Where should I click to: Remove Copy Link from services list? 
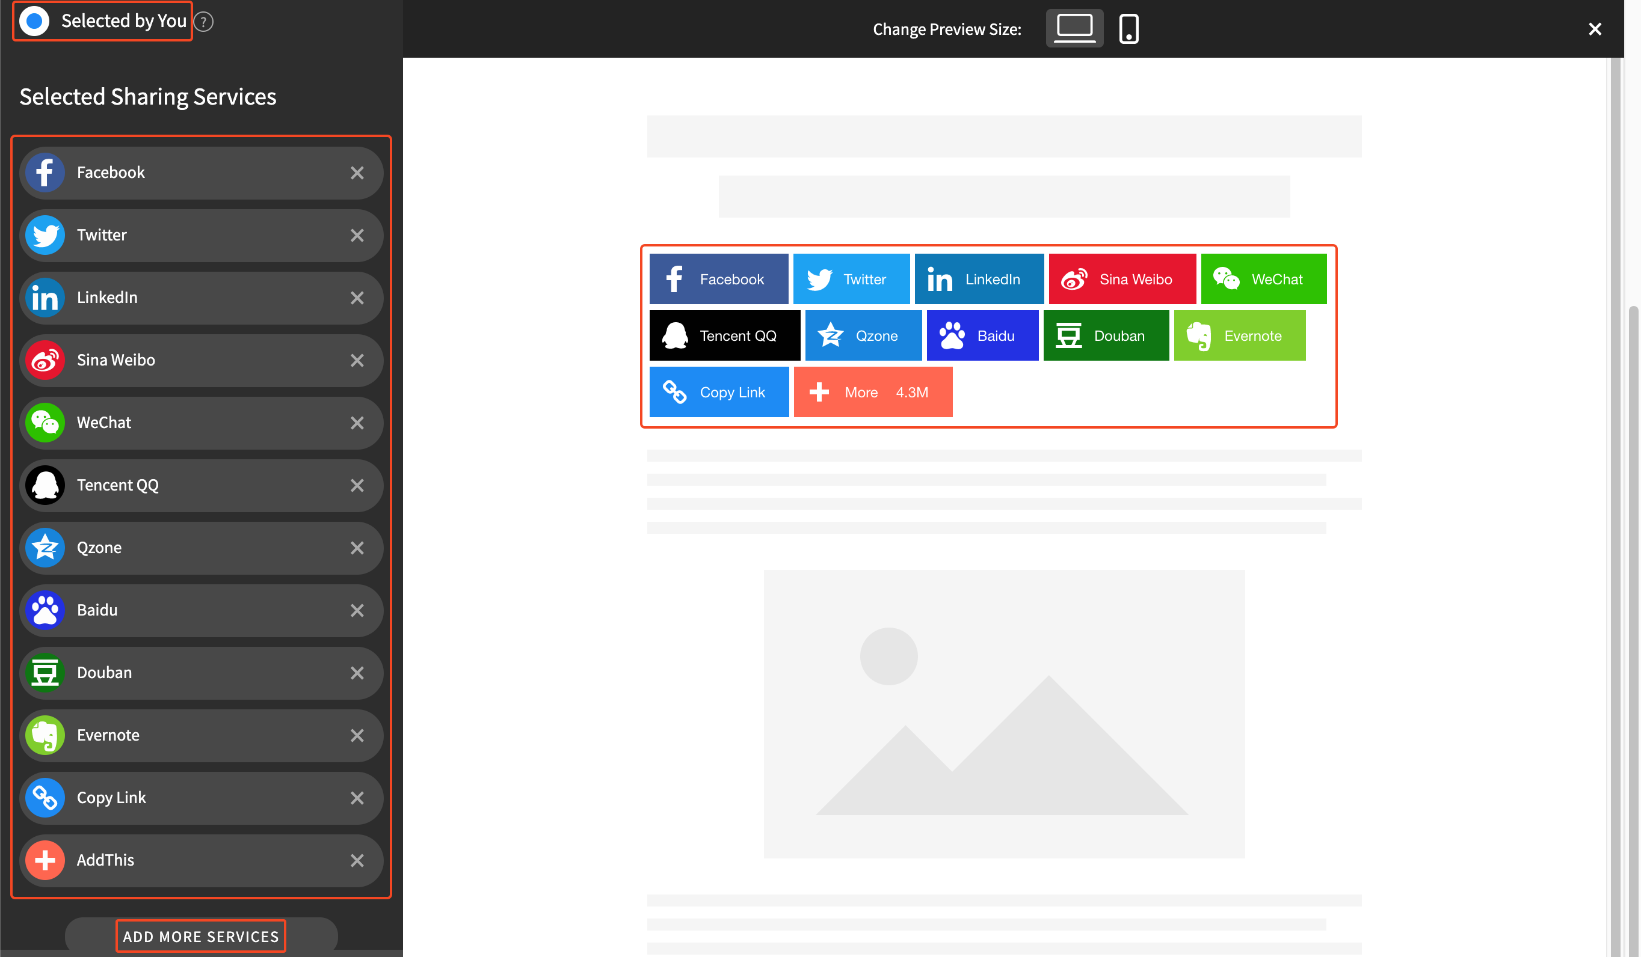357,798
